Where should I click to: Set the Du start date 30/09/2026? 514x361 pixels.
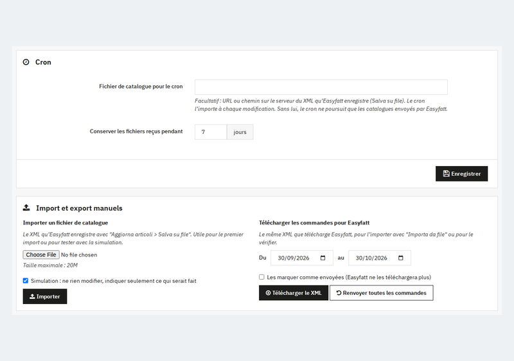[301, 258]
